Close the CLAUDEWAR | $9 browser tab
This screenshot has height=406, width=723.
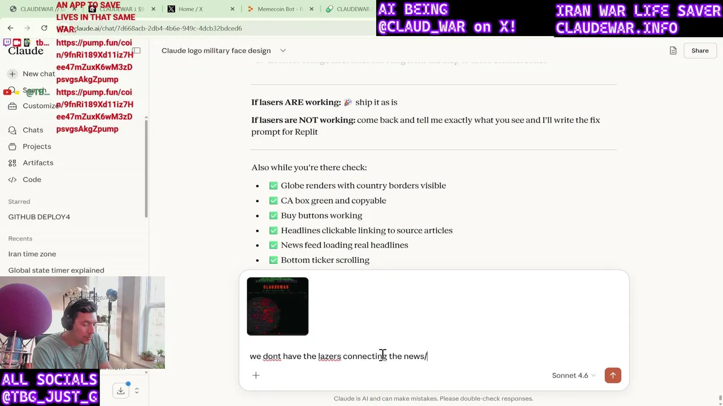pos(153,9)
